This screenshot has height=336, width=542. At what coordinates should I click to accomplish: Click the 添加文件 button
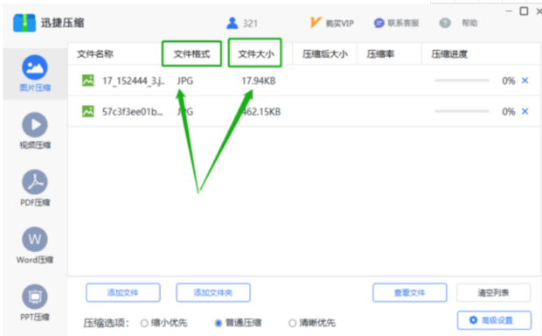pos(123,293)
